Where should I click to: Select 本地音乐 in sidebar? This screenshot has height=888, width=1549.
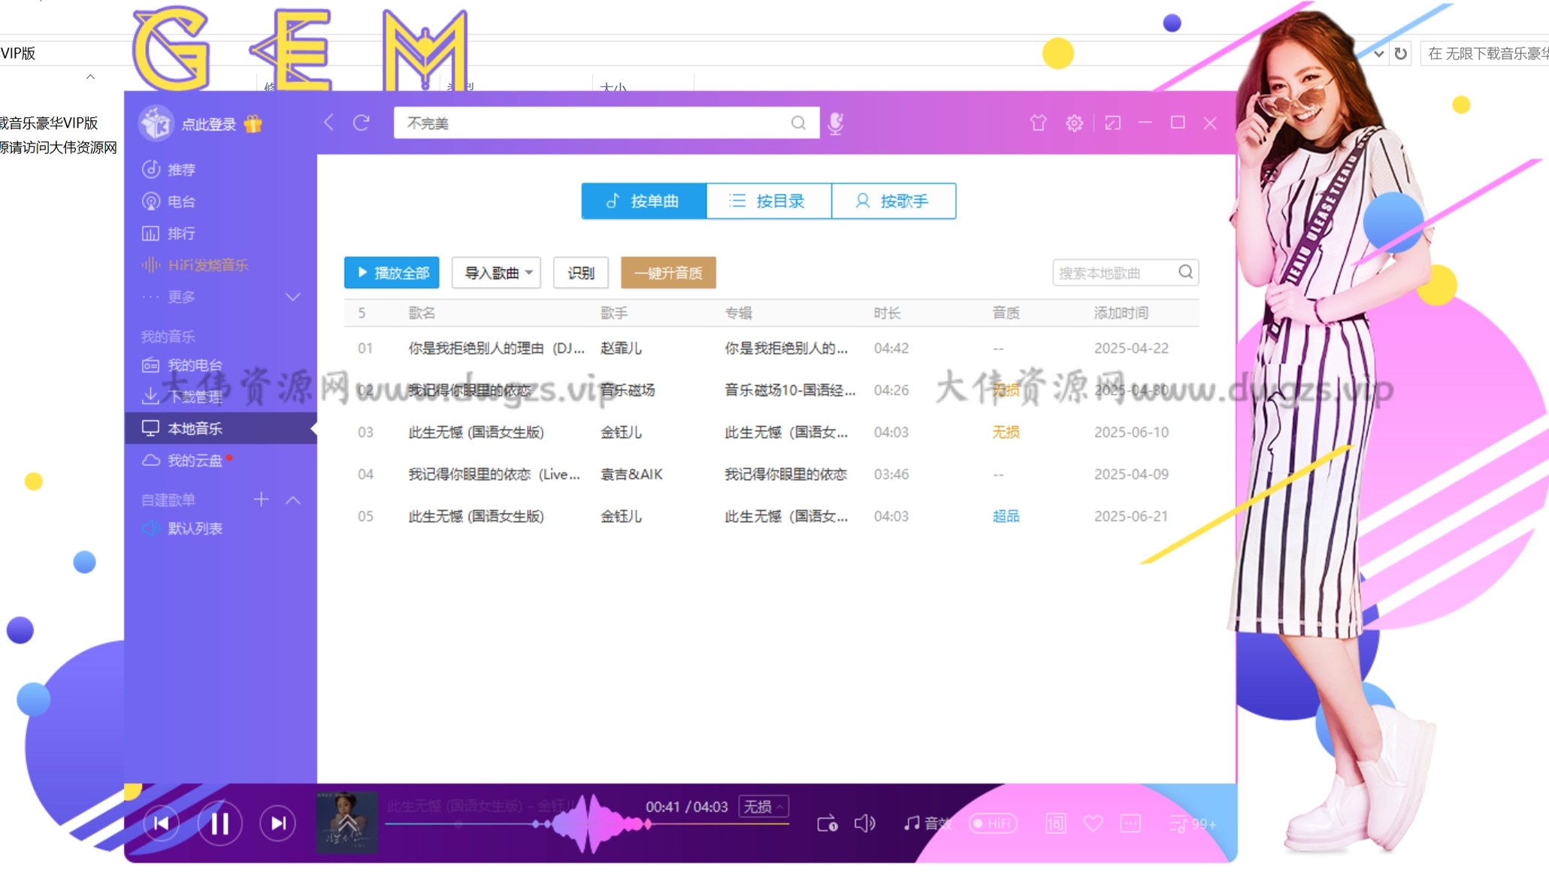(x=220, y=428)
